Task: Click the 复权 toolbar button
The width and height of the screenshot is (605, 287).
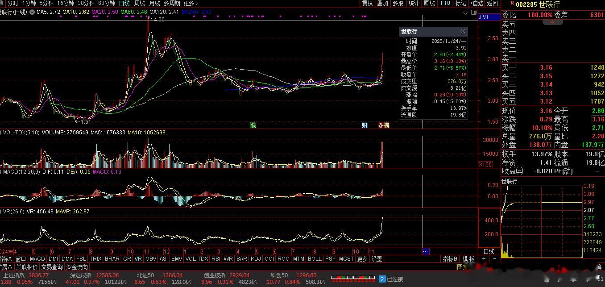Action: pyautogui.click(x=367, y=3)
